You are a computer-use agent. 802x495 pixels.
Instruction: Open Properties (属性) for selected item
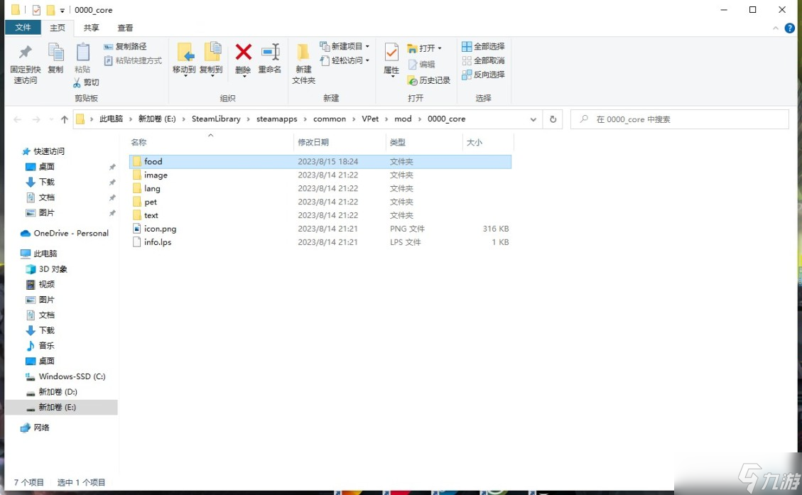pyautogui.click(x=391, y=60)
